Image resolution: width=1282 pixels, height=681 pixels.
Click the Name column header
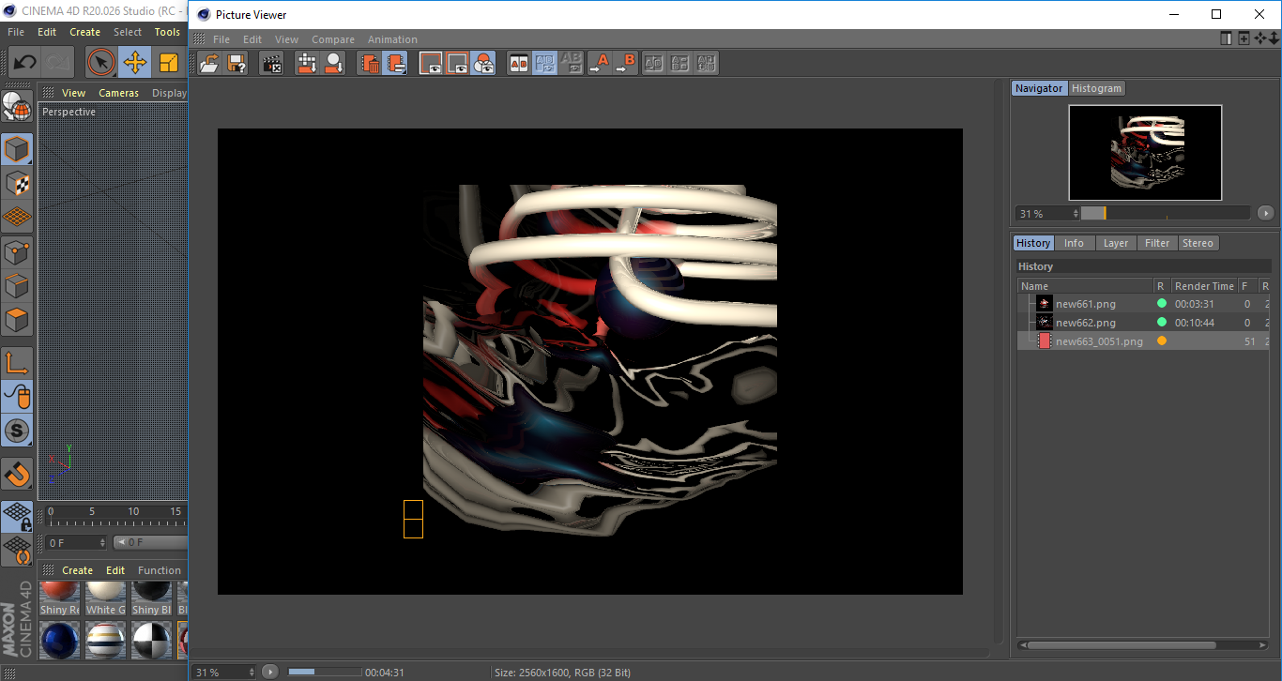tap(1086, 286)
